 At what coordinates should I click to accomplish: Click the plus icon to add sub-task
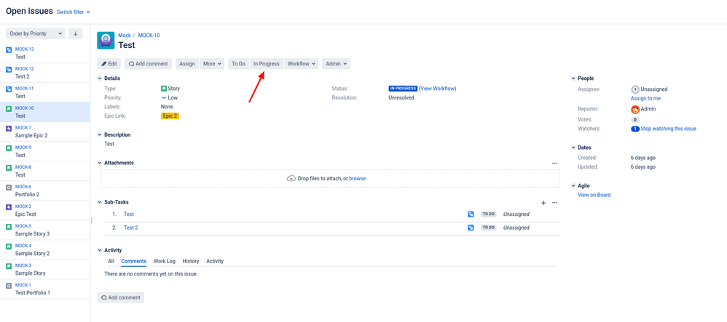(543, 203)
